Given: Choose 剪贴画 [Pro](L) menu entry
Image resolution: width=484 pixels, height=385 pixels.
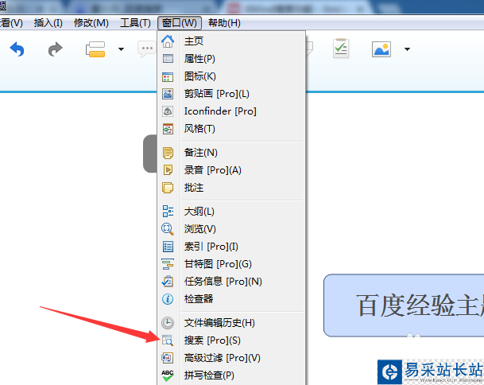Looking at the screenshot, I should tap(231, 94).
